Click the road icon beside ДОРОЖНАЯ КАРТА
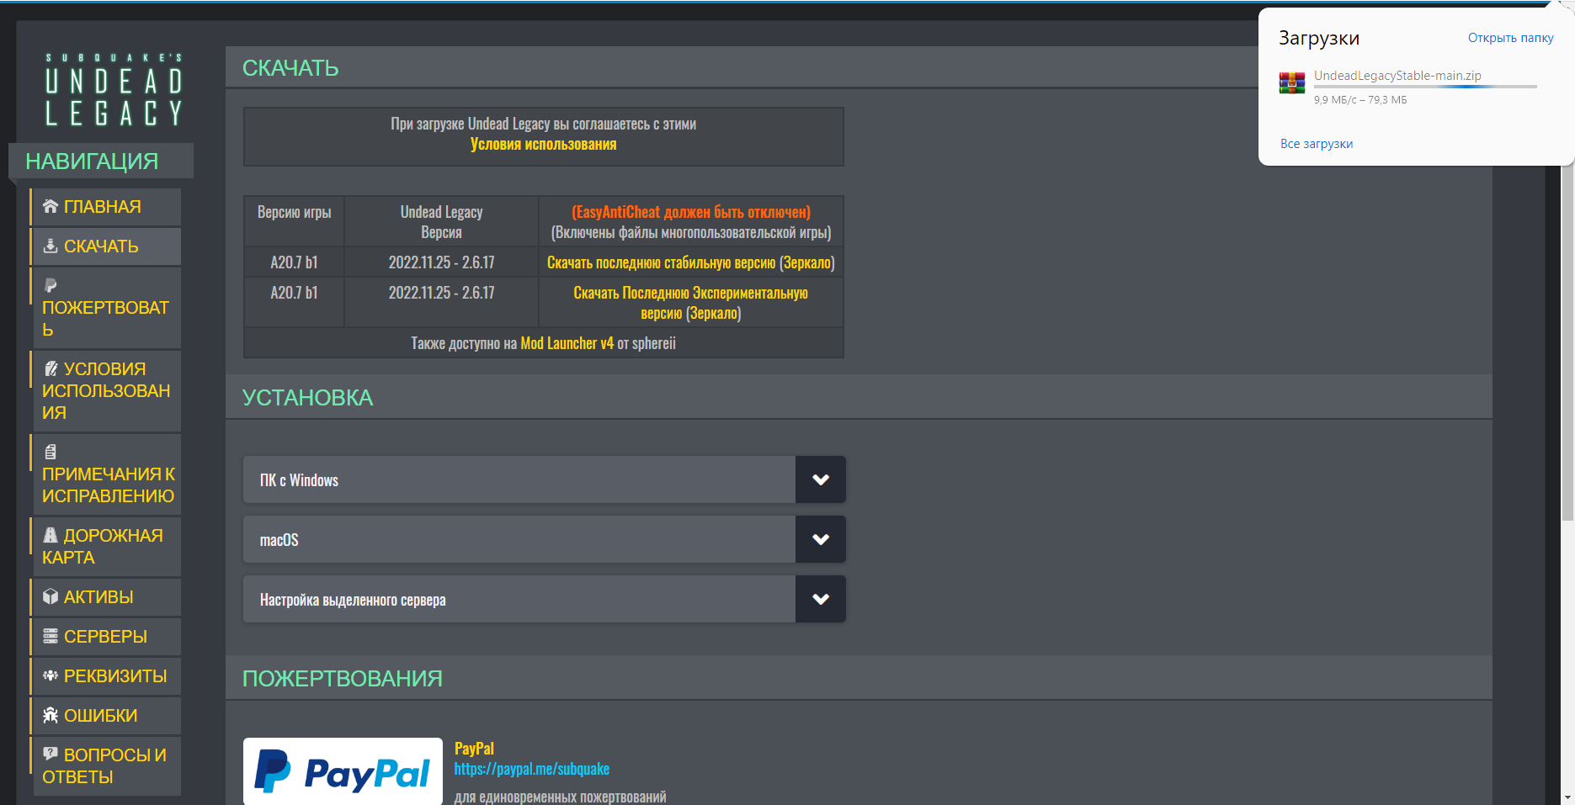This screenshot has height=805, width=1575. 51,535
